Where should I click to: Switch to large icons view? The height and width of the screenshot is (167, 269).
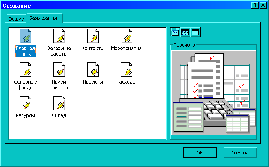(x=175, y=32)
